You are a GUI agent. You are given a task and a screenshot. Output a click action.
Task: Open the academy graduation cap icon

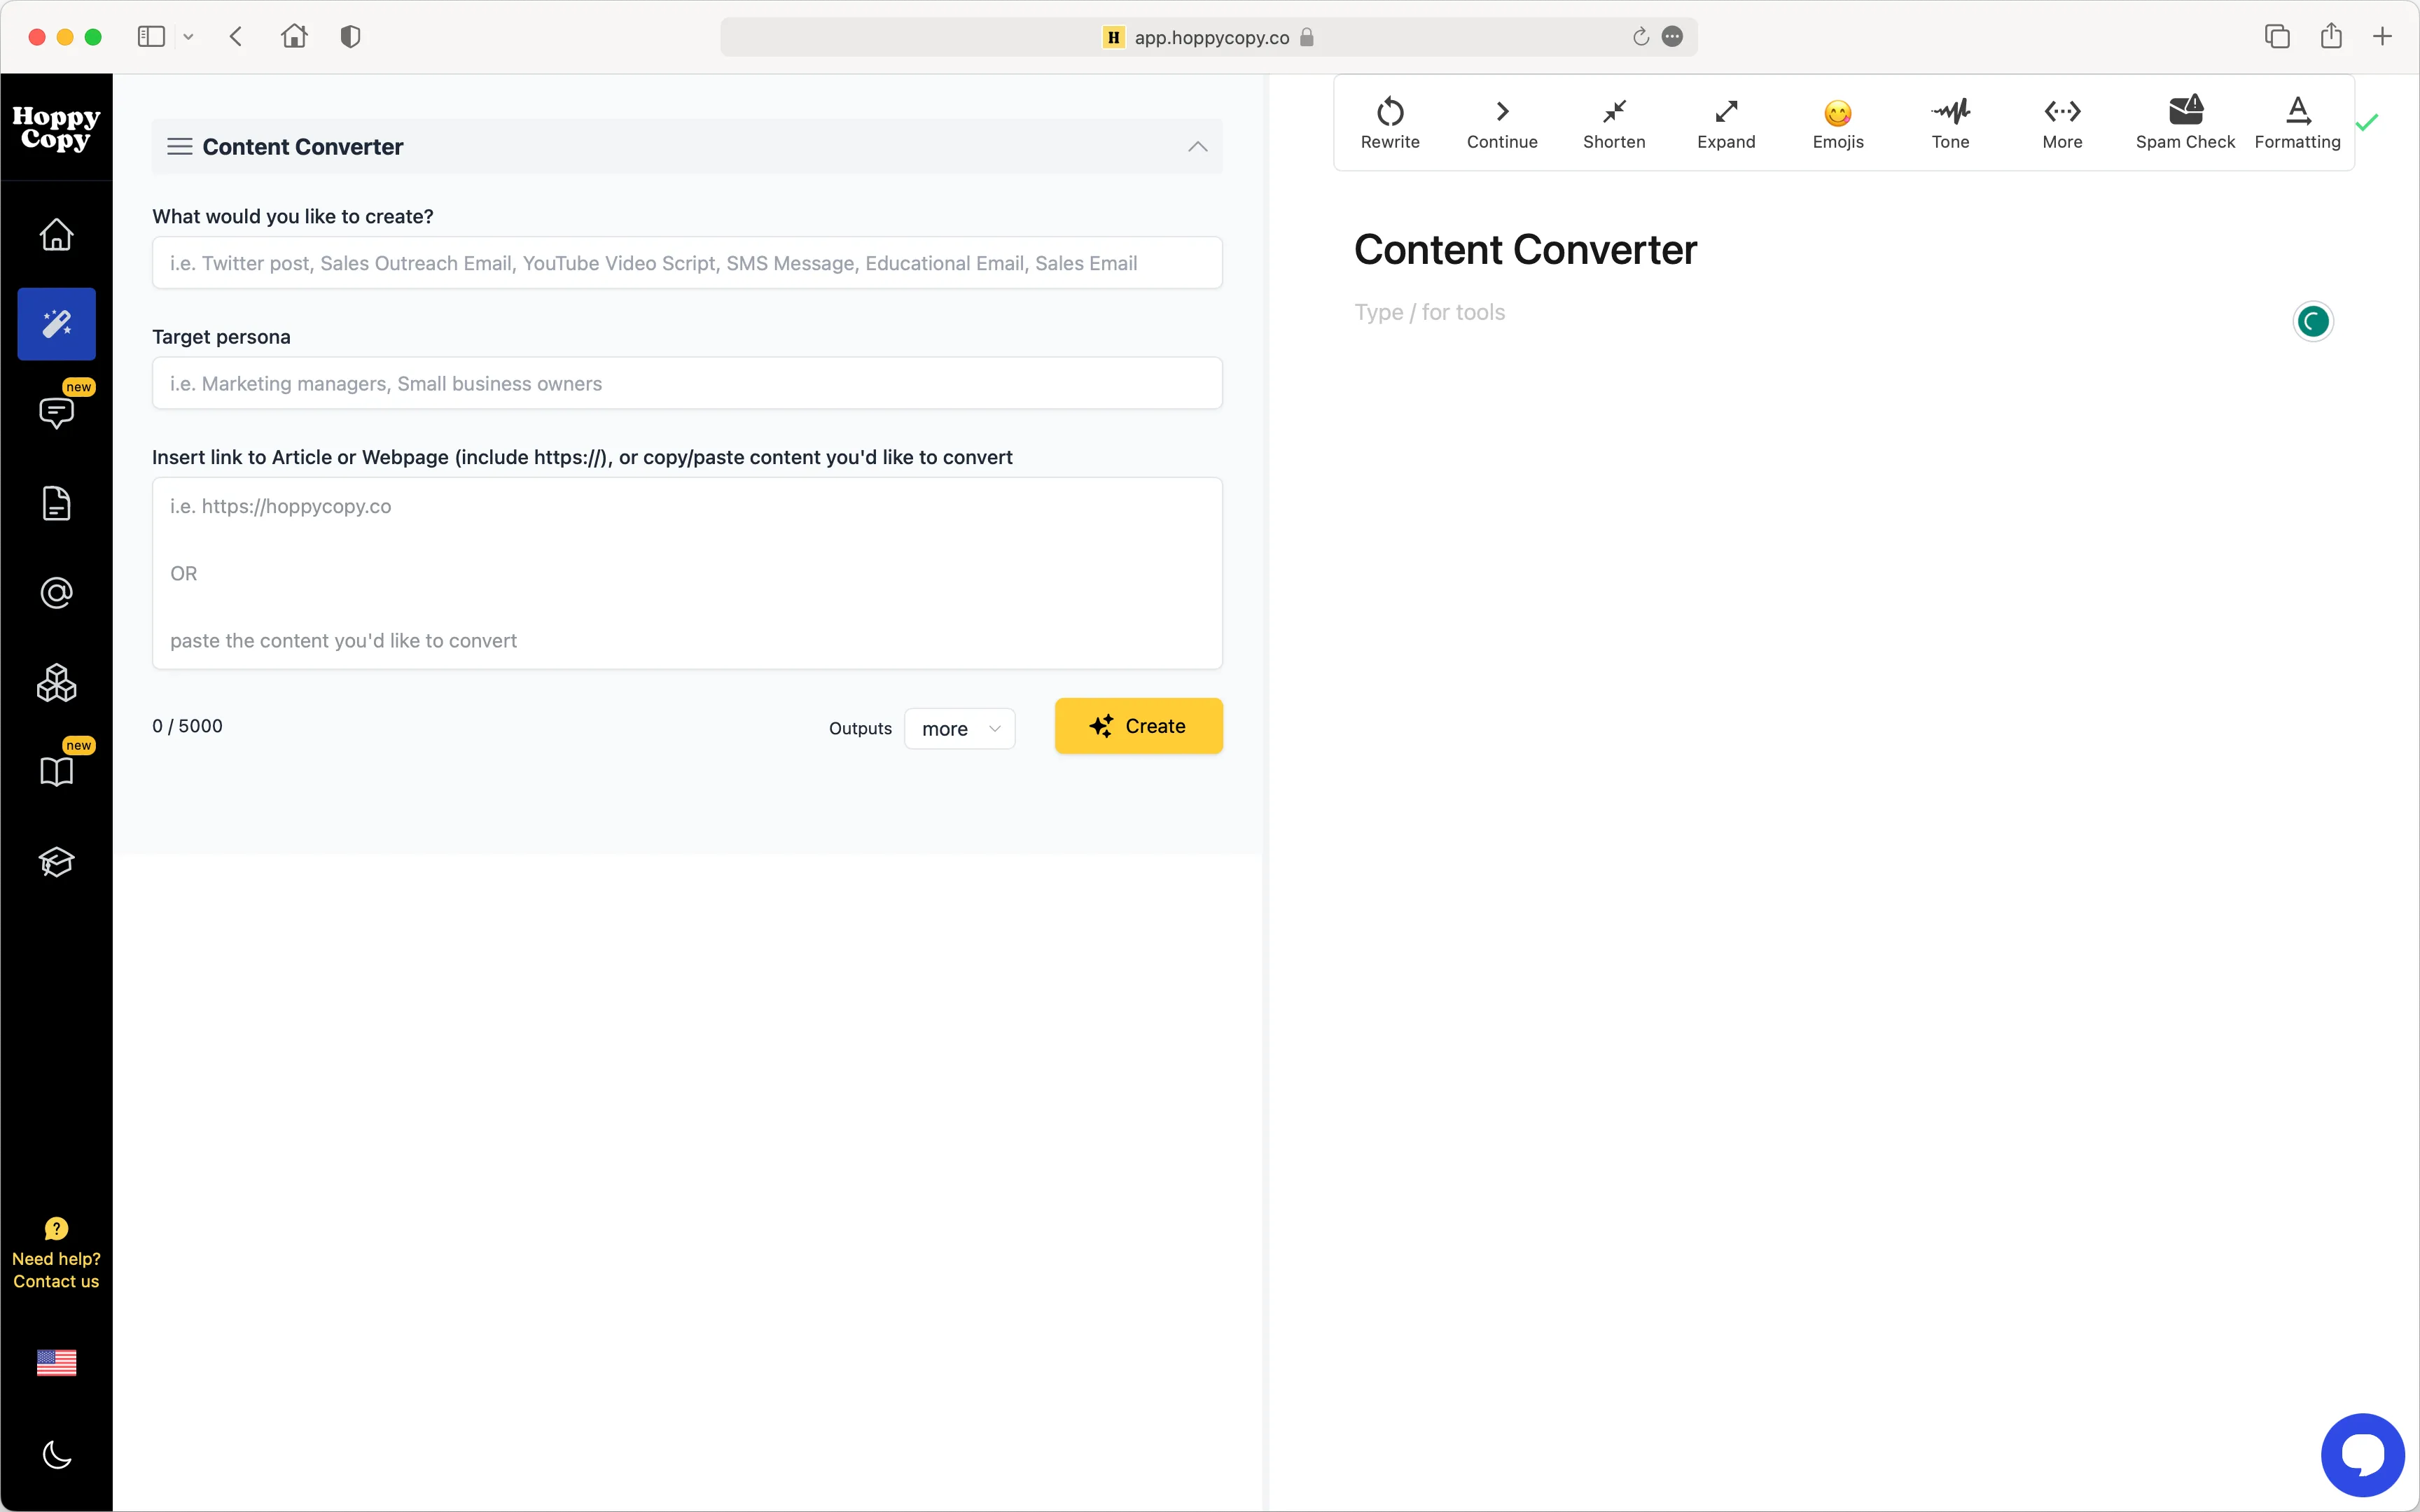[56, 861]
